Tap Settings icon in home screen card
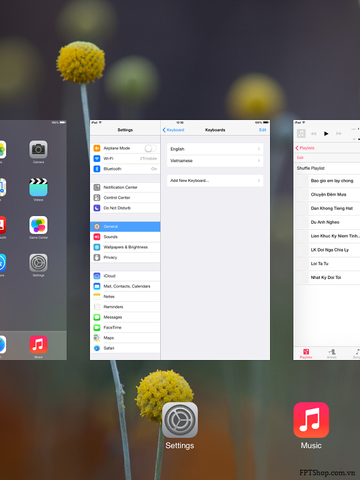360x480 pixels. click(38, 263)
